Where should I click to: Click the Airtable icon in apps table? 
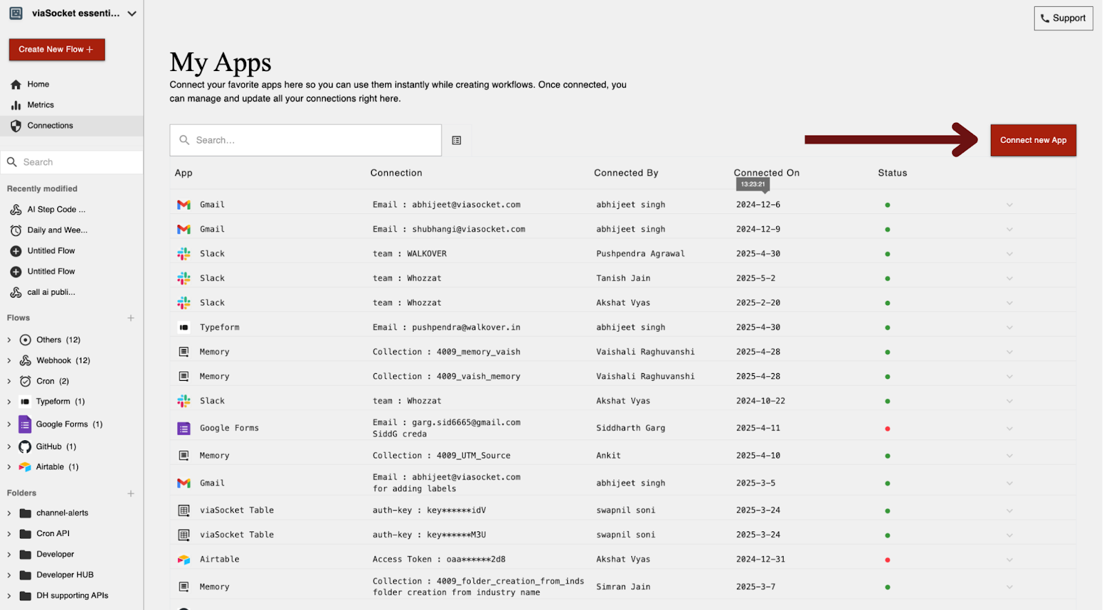click(184, 560)
